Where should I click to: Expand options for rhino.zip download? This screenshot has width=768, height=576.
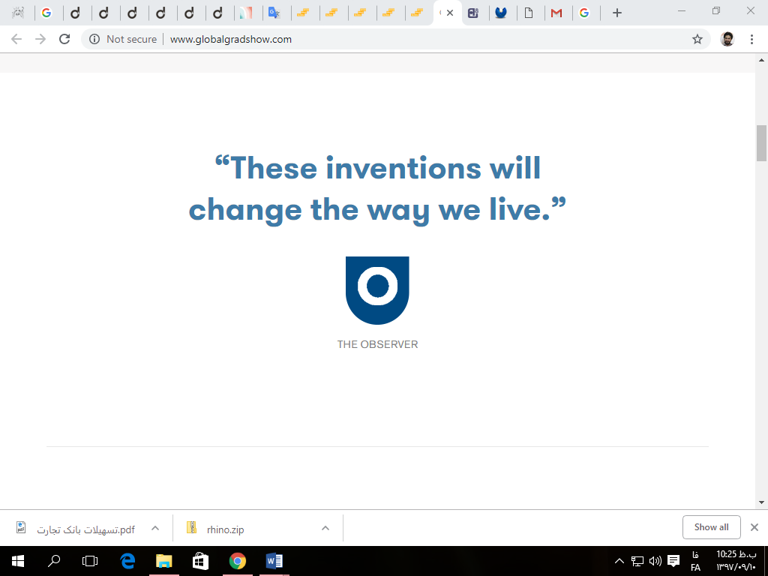pyautogui.click(x=325, y=528)
